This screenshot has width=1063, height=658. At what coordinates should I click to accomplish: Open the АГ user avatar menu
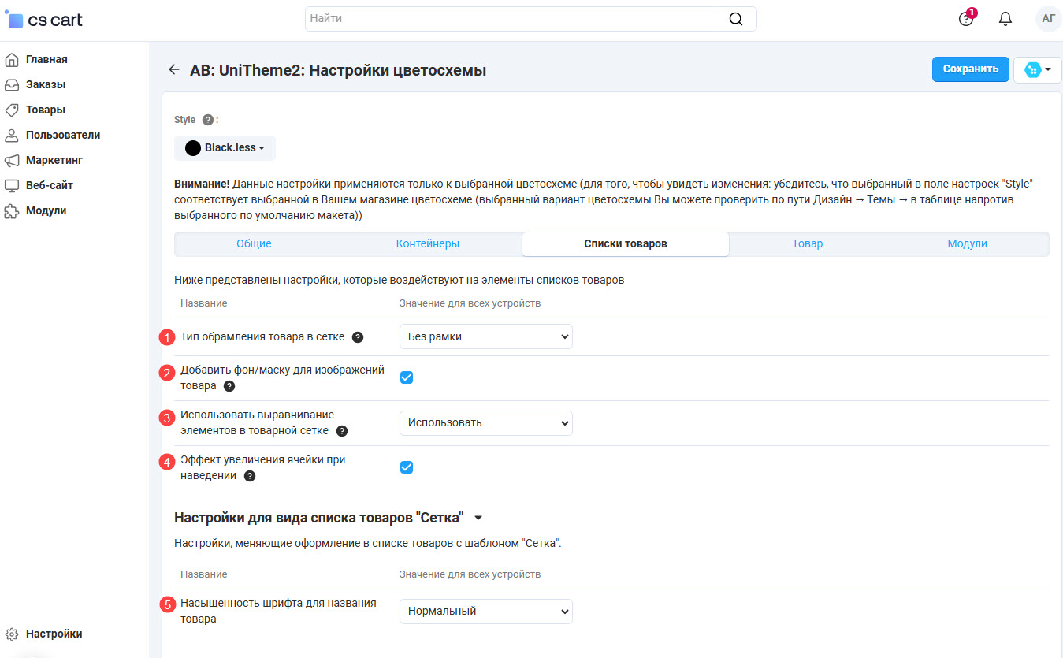pyautogui.click(x=1048, y=19)
